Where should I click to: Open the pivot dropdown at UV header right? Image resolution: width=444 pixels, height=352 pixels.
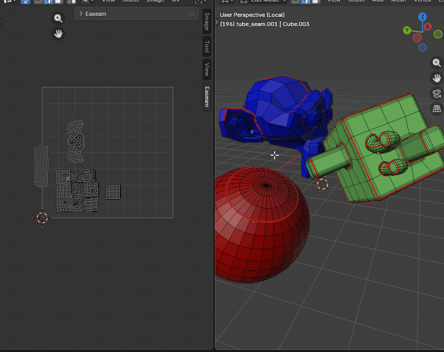200,2
